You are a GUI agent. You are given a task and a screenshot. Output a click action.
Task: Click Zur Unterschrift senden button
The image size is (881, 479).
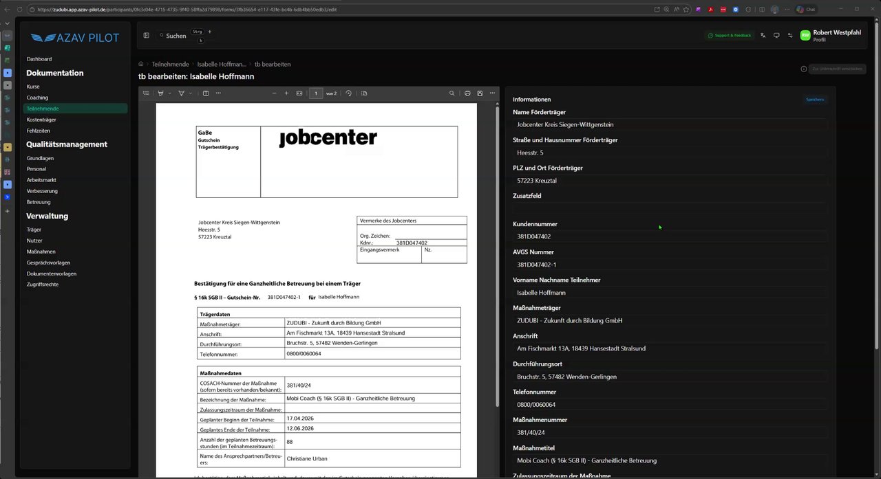tap(837, 69)
